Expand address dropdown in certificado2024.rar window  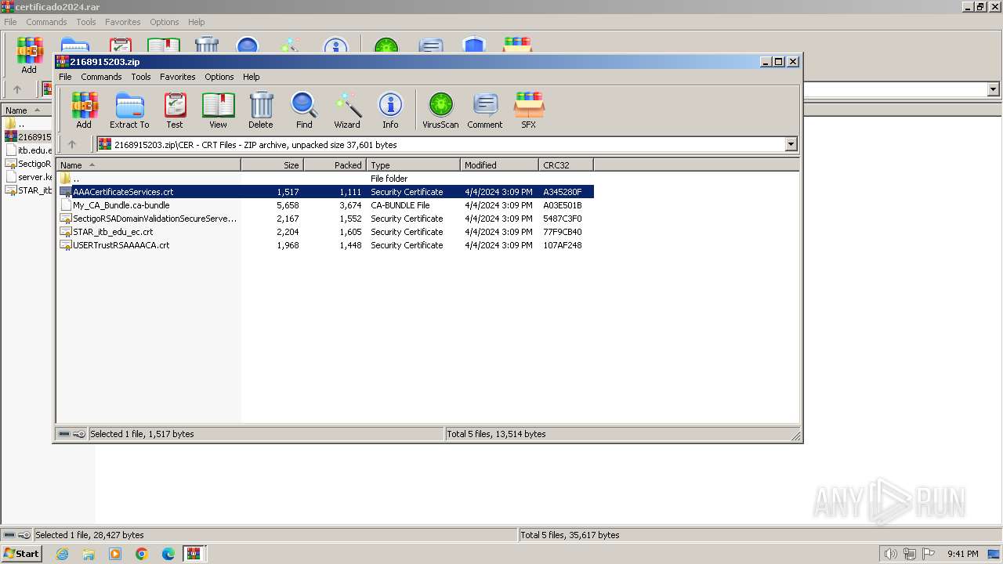(x=993, y=89)
